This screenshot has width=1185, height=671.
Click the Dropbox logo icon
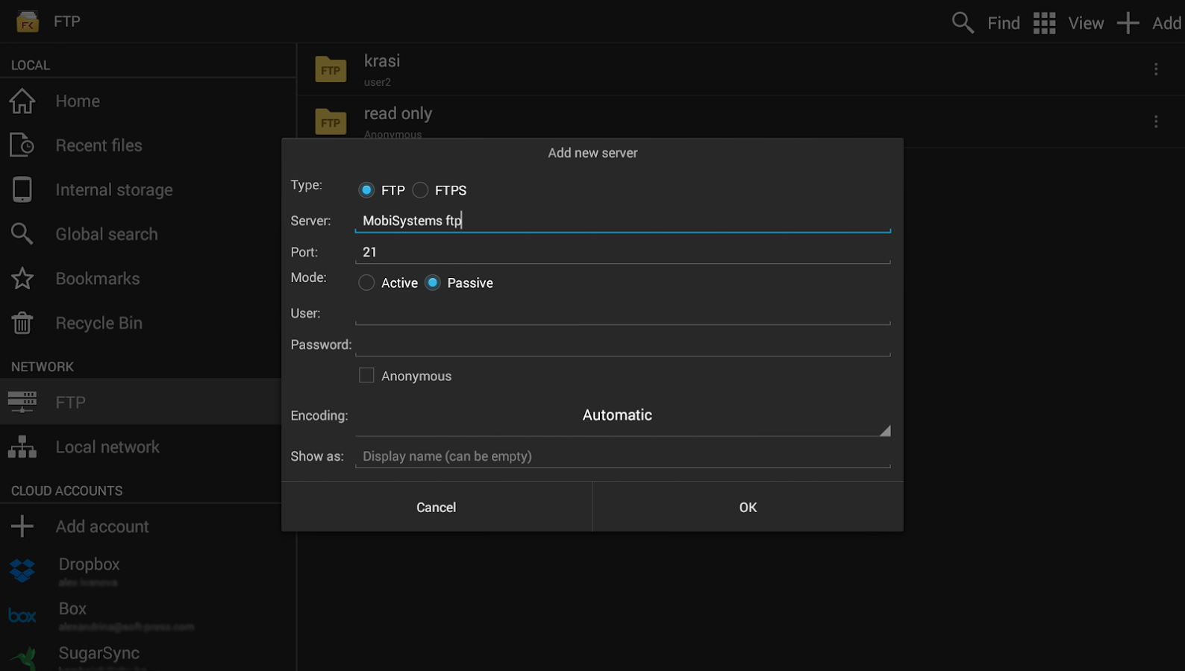click(x=22, y=570)
